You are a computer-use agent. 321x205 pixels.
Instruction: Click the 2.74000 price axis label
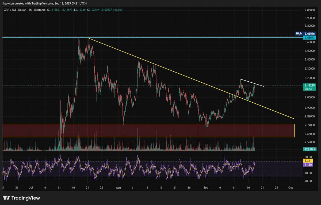coord(309,125)
